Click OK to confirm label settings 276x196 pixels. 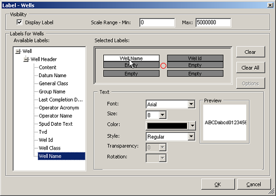tap(218, 184)
